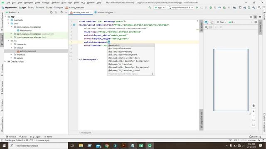Open the Event Log
Viewport: 266px width, 149px height.
255,137
